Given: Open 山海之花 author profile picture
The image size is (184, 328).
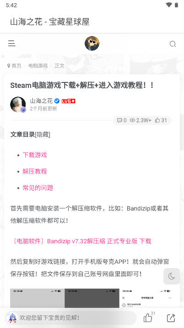Looking at the screenshot, I should coord(18,104).
